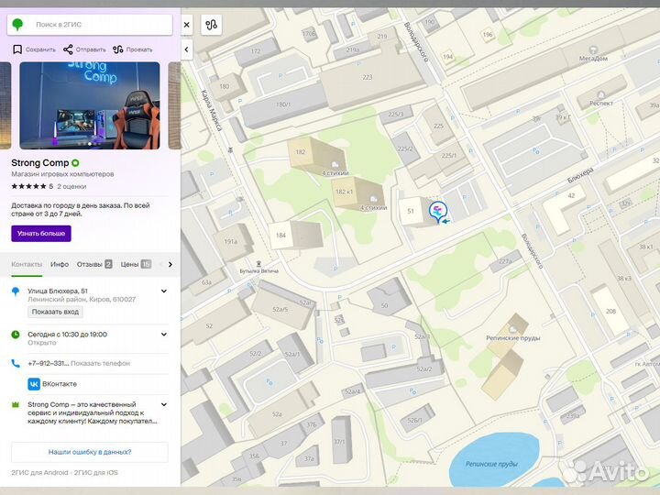Click the 'Открыто' open status text
Viewport: 660px width, 495px height.
coord(41,343)
